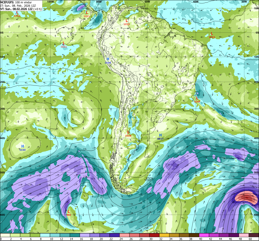
Task: Click the L 1008 low off Brazil's coast
Action: click(x=197, y=100)
